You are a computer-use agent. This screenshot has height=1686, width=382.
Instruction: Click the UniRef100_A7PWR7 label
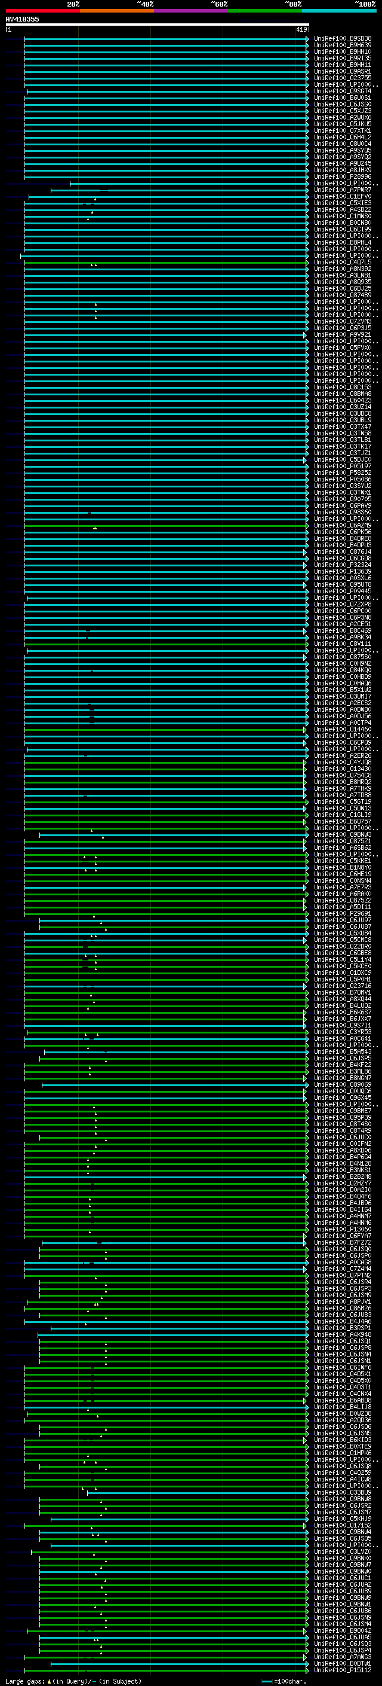pos(343,190)
